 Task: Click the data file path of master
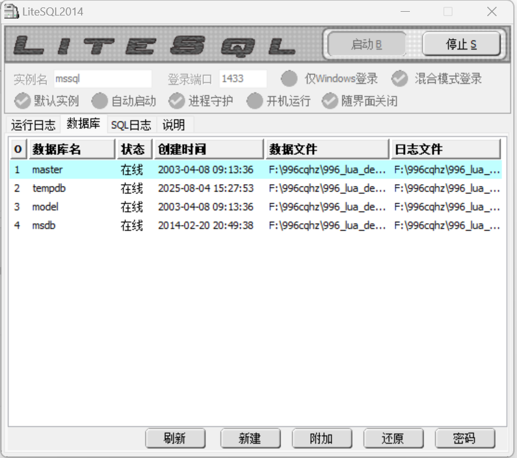[327, 170]
